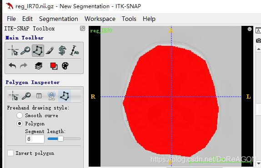
Task: Select the Paintbrush tool in Main Toolbar
Action: pyautogui.click(x=50, y=50)
